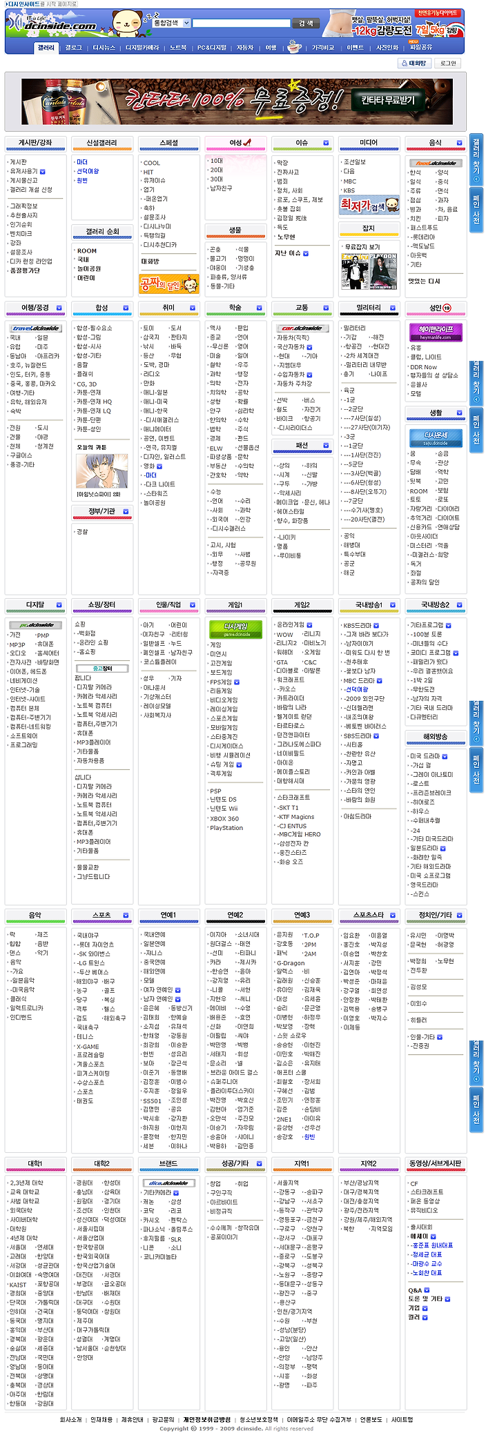Image resolution: width=497 pixels, height=1442 pixels.
Task: Open 회사소개 footer link
Action: (x=70, y=1419)
